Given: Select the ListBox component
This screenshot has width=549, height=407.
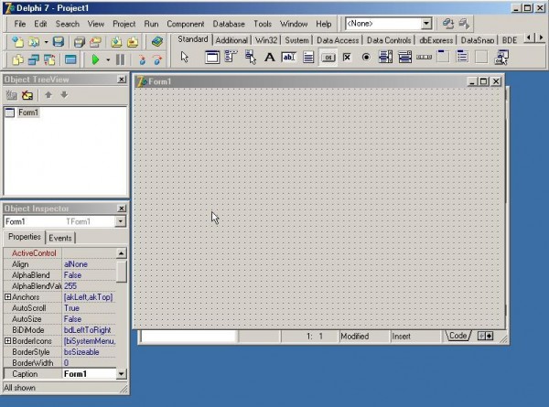Looking at the screenshot, I should pyautogui.click(x=385, y=57).
